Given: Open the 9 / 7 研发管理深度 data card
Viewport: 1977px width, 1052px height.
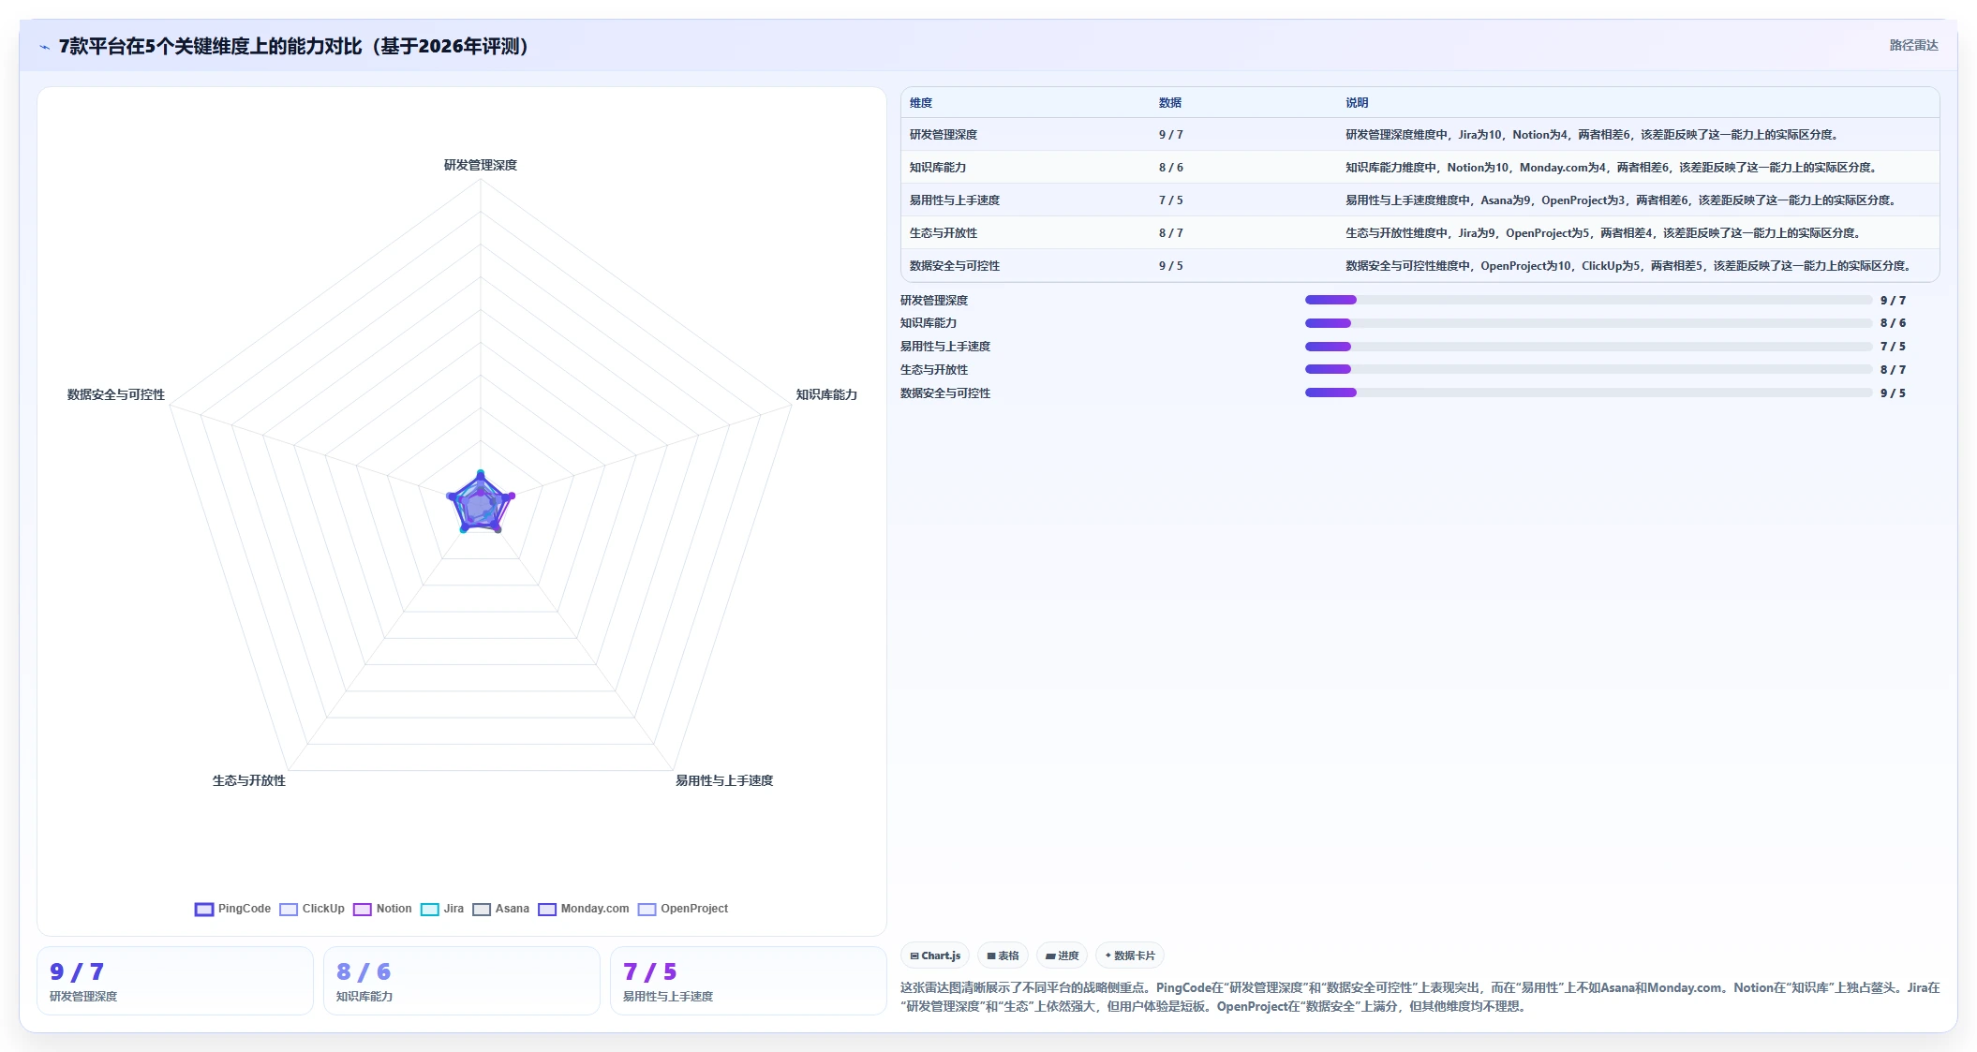Looking at the screenshot, I should (x=175, y=981).
